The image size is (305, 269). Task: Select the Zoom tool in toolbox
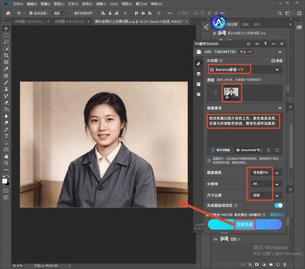pyautogui.click(x=6, y=163)
